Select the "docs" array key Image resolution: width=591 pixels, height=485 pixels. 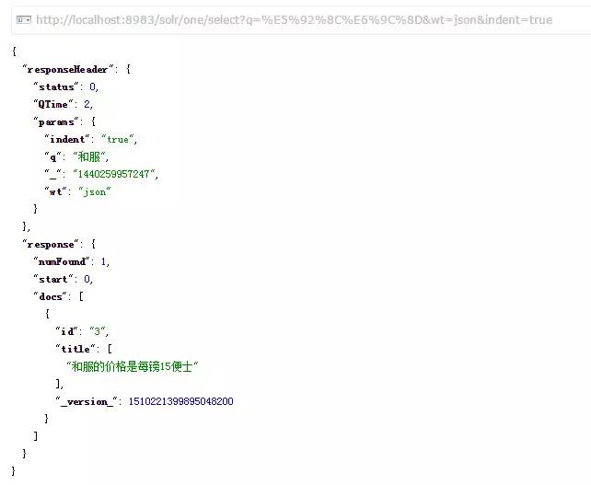(x=51, y=296)
